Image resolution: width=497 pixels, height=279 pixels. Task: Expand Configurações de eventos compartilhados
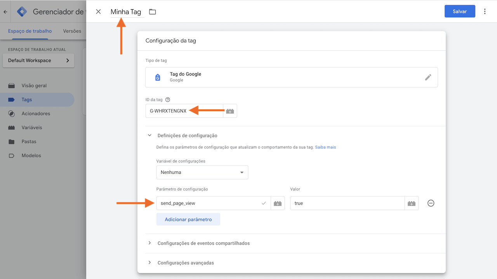coord(204,243)
